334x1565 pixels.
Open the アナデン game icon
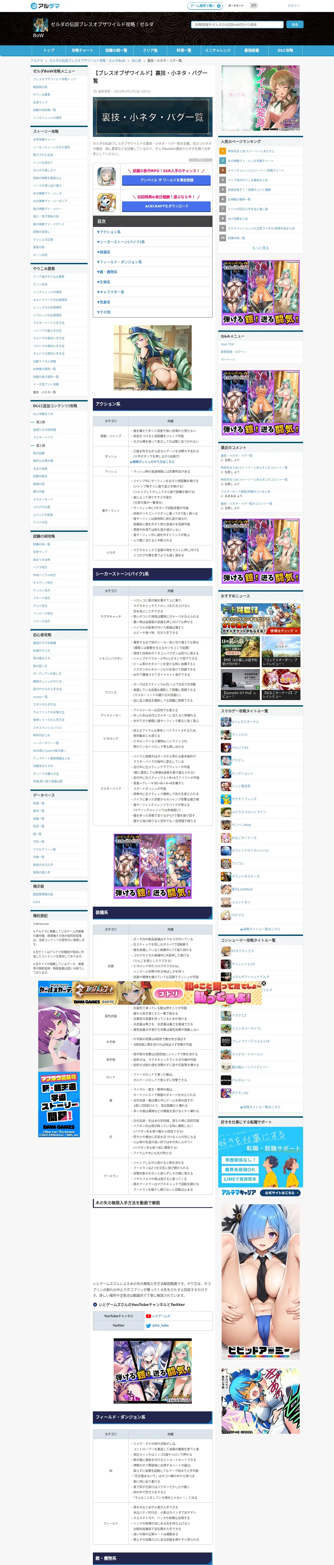(226, 760)
